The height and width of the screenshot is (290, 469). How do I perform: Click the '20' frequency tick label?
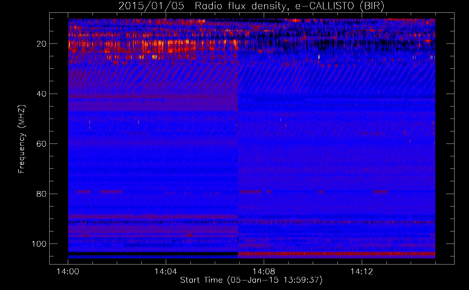click(41, 44)
